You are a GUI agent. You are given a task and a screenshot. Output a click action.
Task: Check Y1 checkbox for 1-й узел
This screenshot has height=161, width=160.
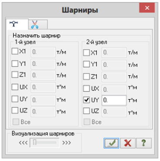coord(15,63)
